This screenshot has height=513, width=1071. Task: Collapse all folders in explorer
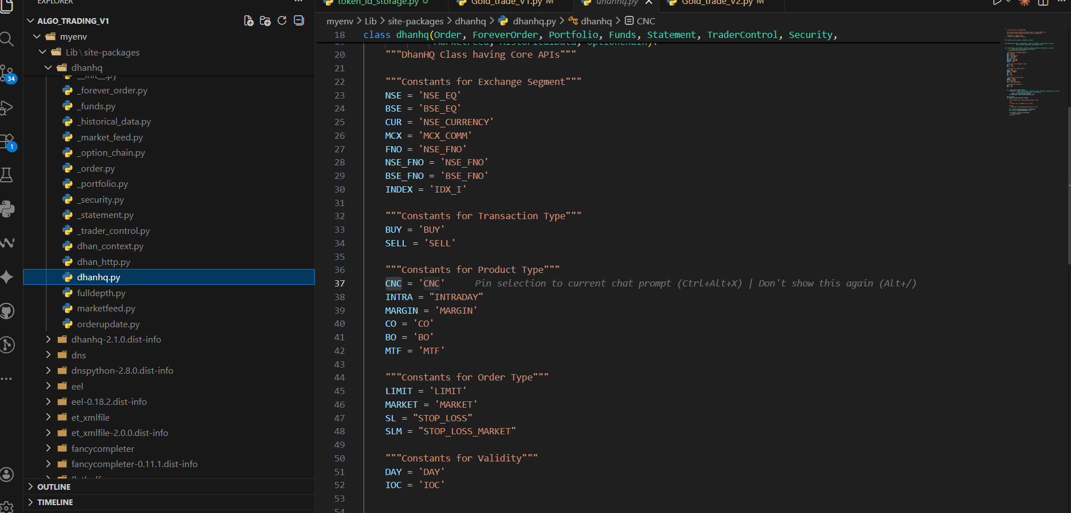point(299,21)
